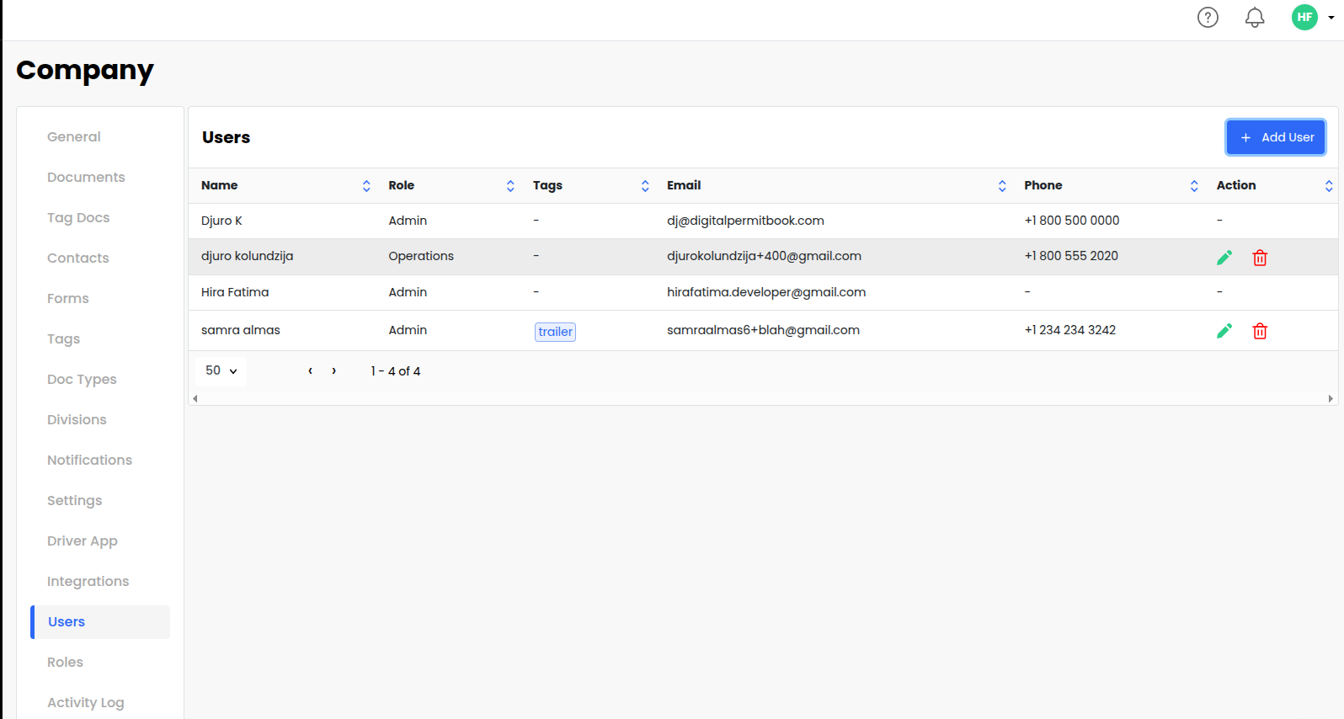Screen dimensions: 1344x719
Task: Click the trailer tag on samra almas
Action: tap(555, 332)
